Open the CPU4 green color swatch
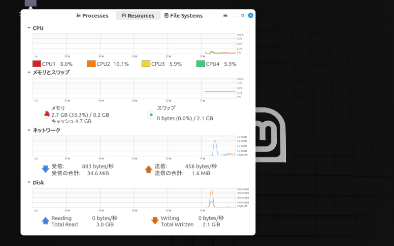The height and width of the screenshot is (246, 394). pos(200,64)
